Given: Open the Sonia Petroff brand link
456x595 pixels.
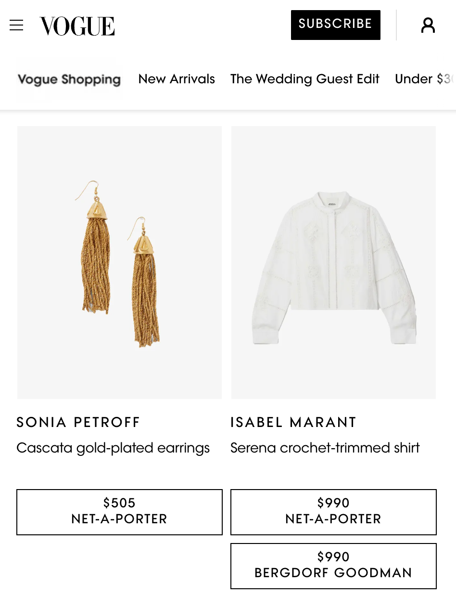Looking at the screenshot, I should coord(78,423).
